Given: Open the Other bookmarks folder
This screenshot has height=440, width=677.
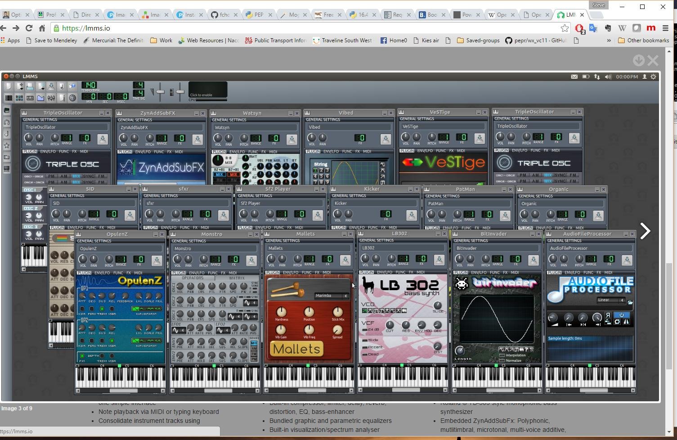Looking at the screenshot, I should click(x=644, y=40).
